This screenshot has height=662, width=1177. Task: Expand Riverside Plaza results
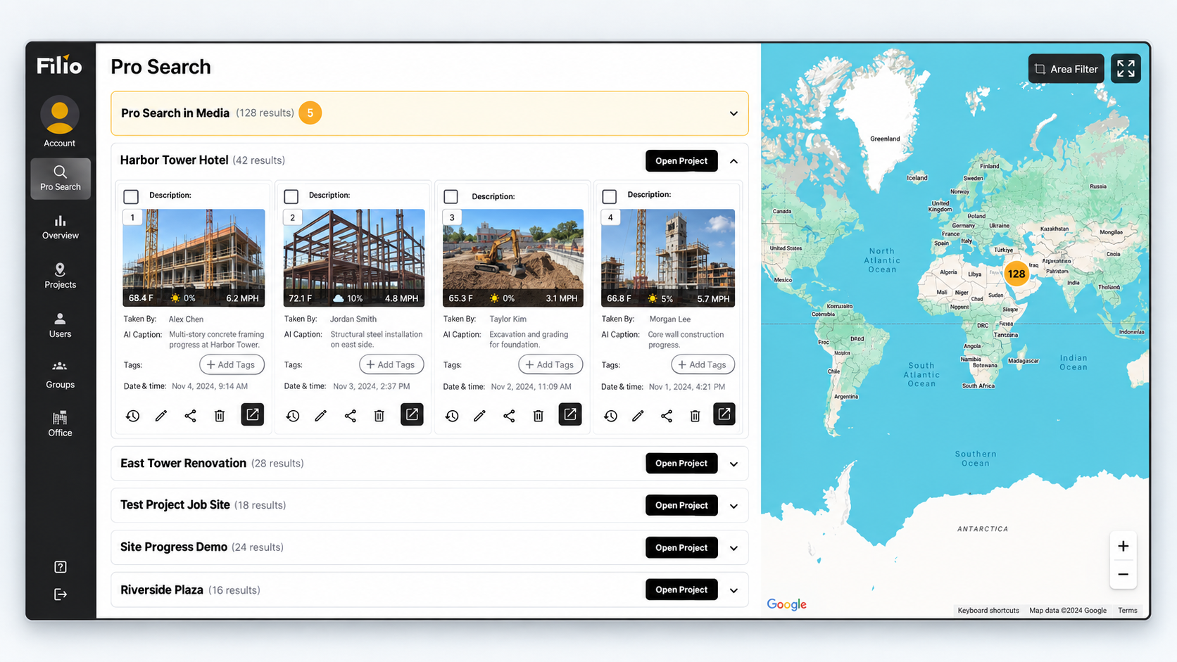pyautogui.click(x=734, y=590)
